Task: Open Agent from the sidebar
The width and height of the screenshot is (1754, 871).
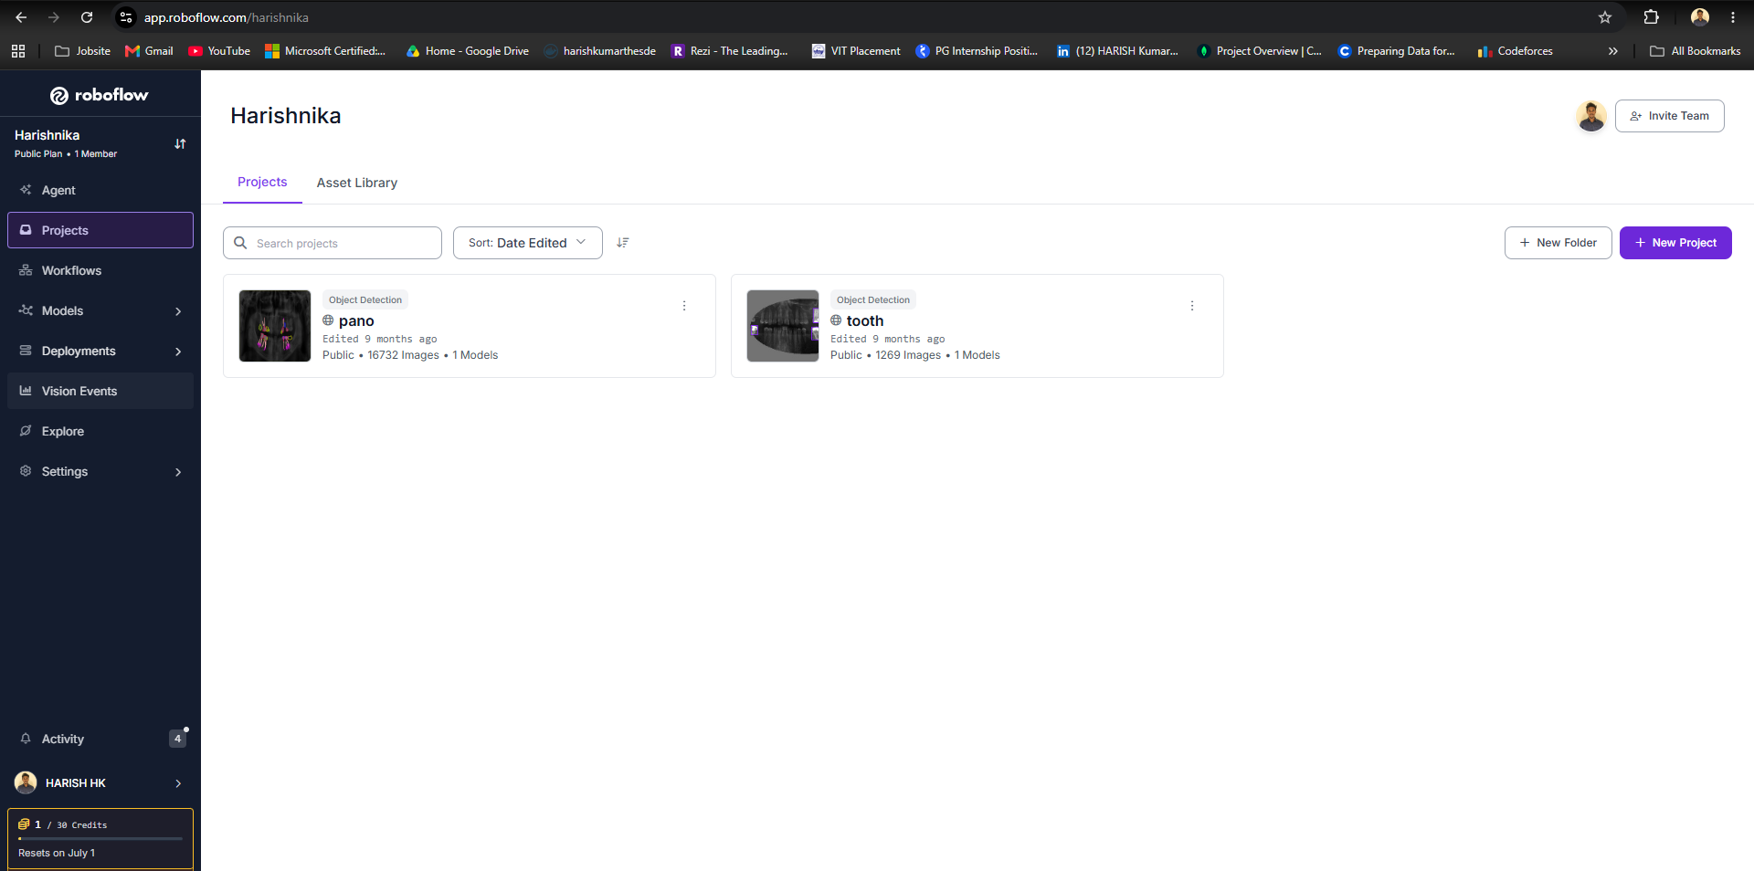Action: pos(100,190)
